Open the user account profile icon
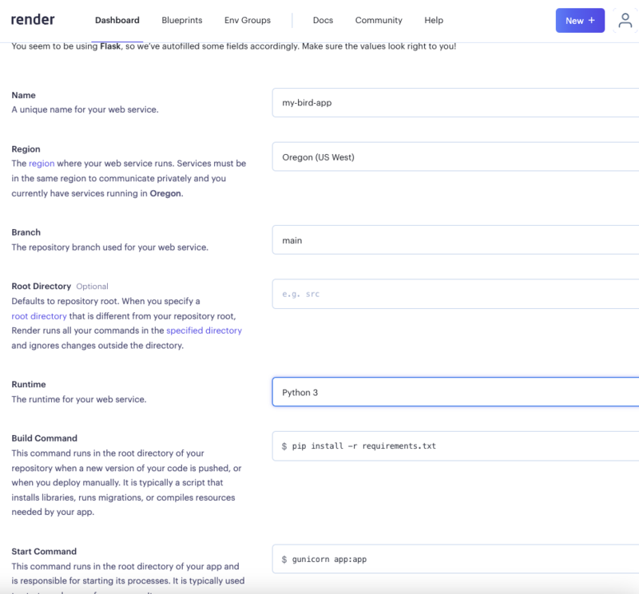The width and height of the screenshot is (639, 594). point(625,22)
